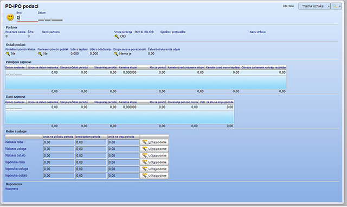The width and height of the screenshot is (347, 207).
Task: Edit Nabava ostalo amount during period
Action: [91, 155]
